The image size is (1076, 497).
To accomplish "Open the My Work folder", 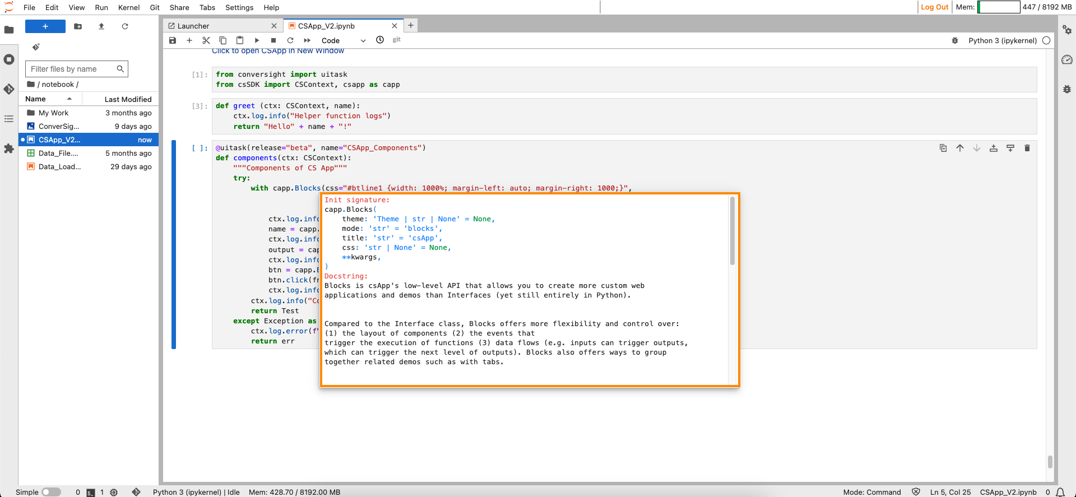I will tap(89, 113).
